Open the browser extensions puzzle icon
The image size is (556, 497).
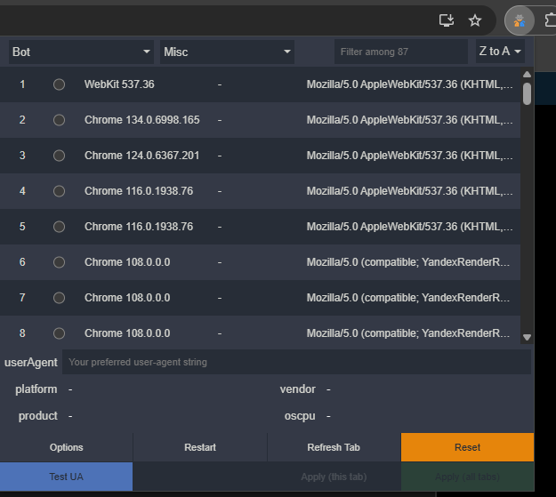coord(551,20)
